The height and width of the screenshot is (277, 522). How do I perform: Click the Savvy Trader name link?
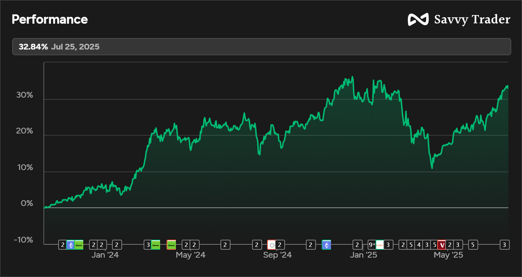[472, 19]
